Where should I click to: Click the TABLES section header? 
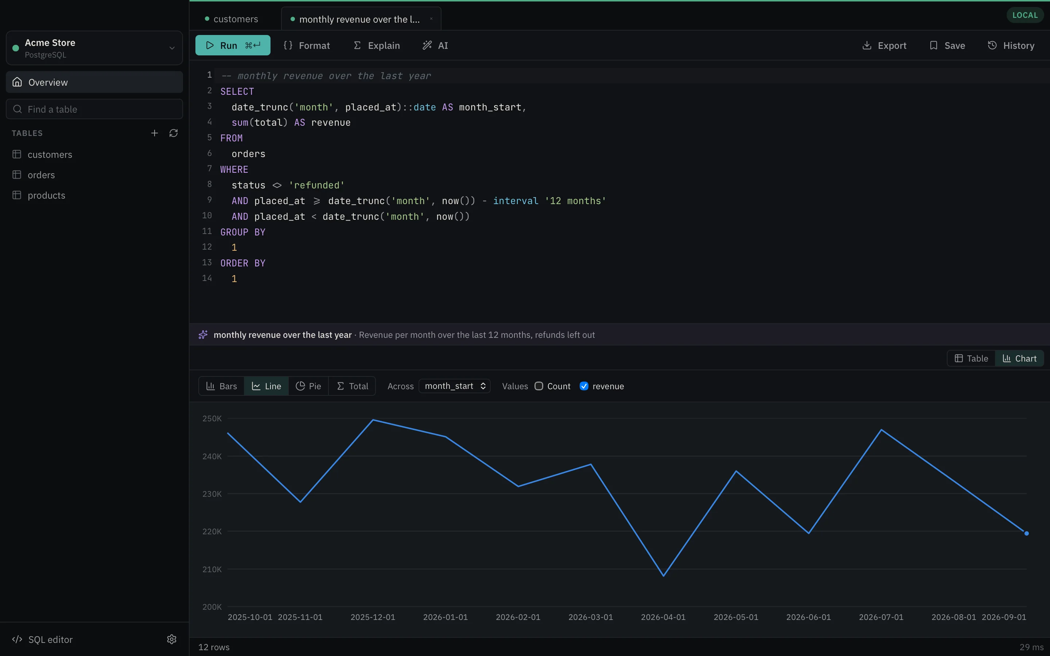(x=27, y=133)
